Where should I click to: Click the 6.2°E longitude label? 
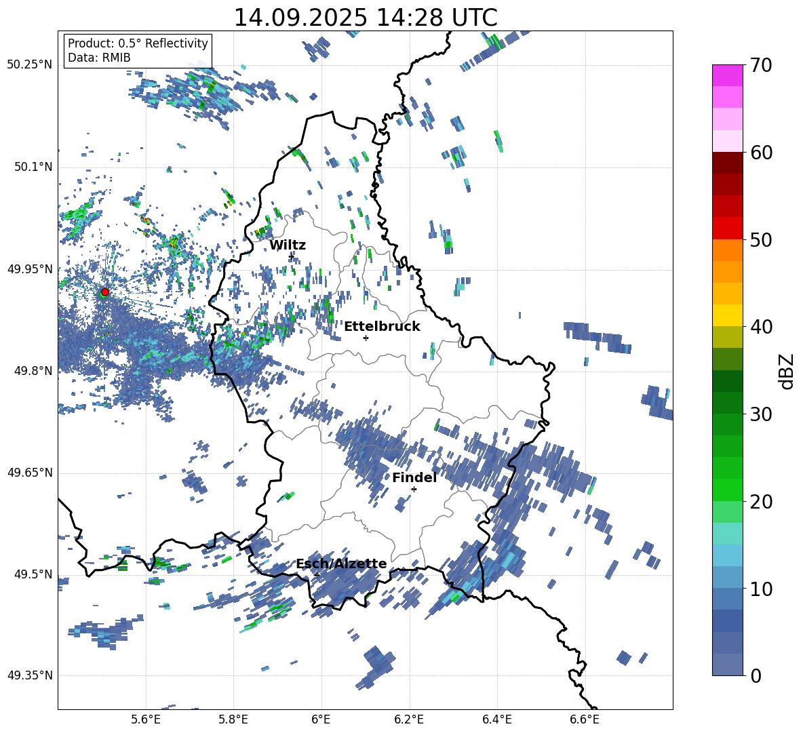[409, 719]
